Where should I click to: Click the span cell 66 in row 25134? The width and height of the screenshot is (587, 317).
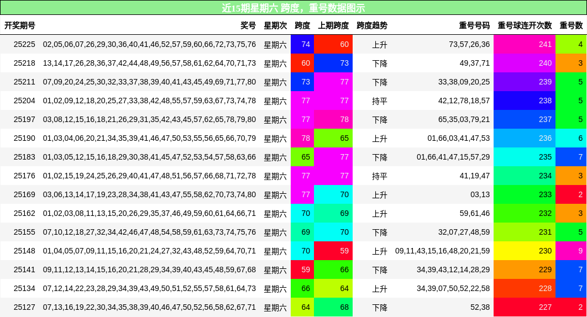click(x=302, y=288)
